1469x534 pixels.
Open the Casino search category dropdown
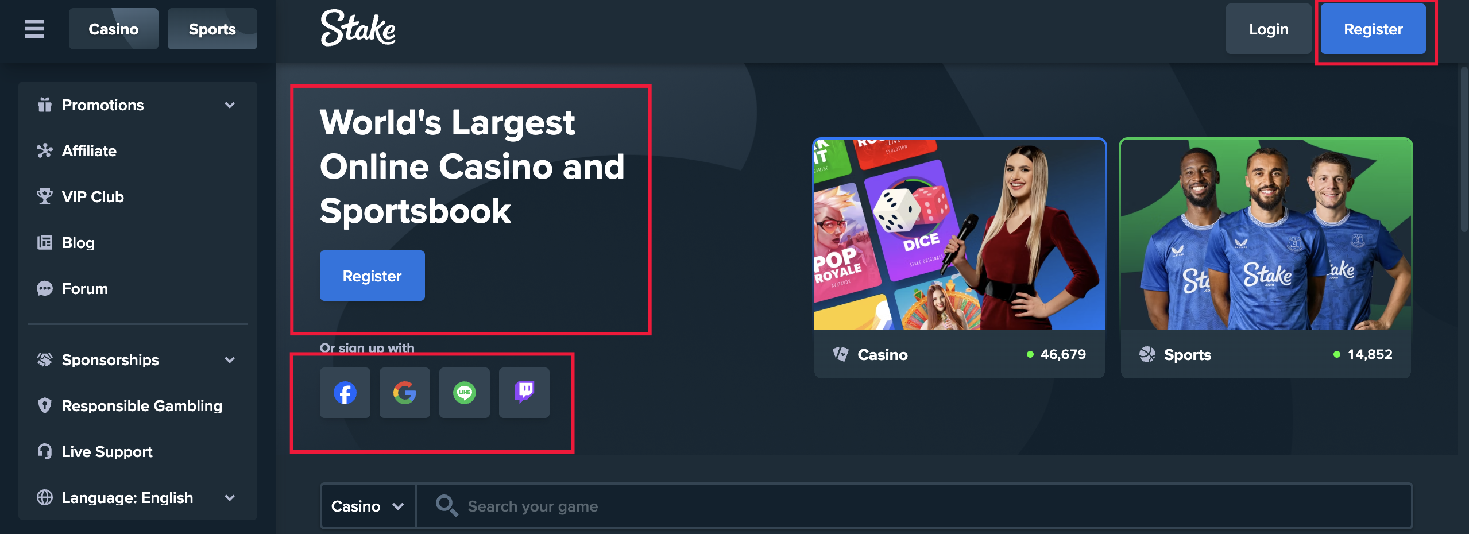(368, 506)
